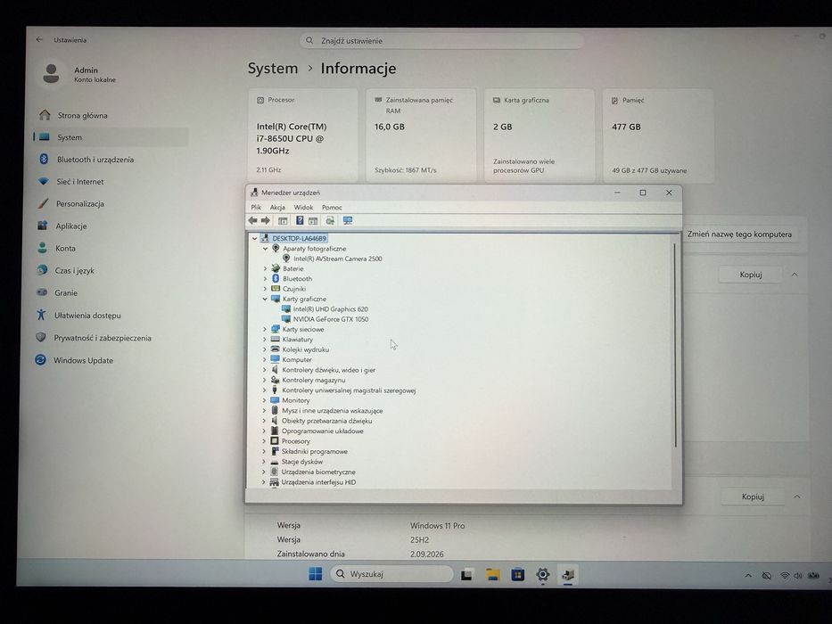Click the Ułatwienia dostępu accessibility icon

pyautogui.click(x=41, y=316)
